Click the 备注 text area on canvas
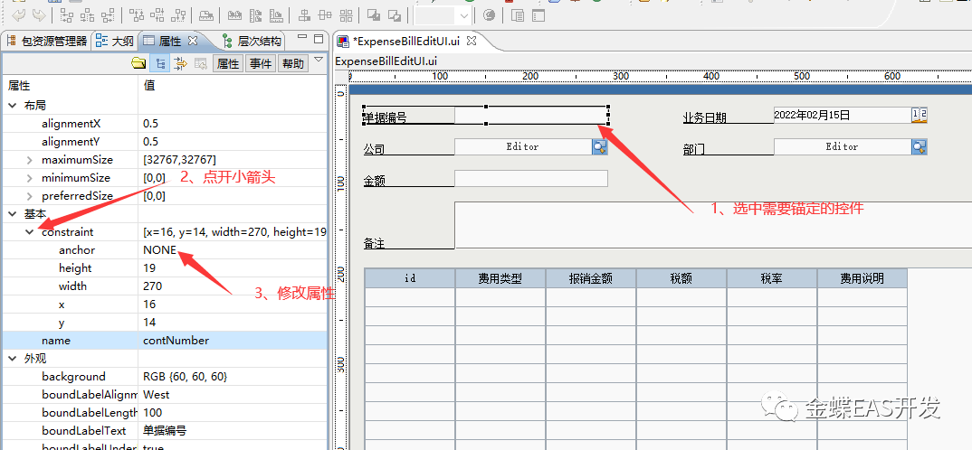972x450 pixels. pyautogui.click(x=713, y=225)
